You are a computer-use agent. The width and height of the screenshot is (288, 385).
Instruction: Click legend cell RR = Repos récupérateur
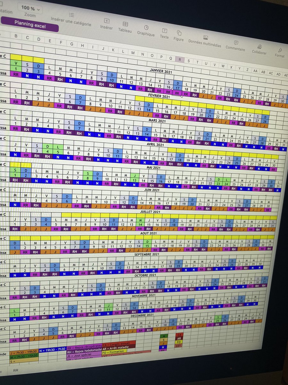tap(84, 346)
